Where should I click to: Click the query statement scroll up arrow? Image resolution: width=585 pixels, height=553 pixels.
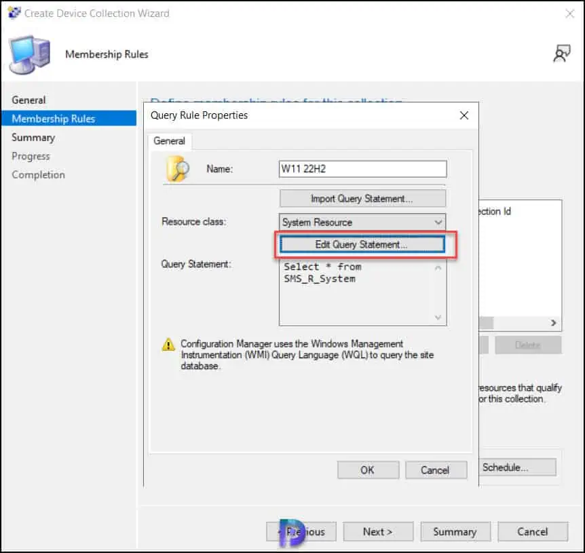pos(438,268)
